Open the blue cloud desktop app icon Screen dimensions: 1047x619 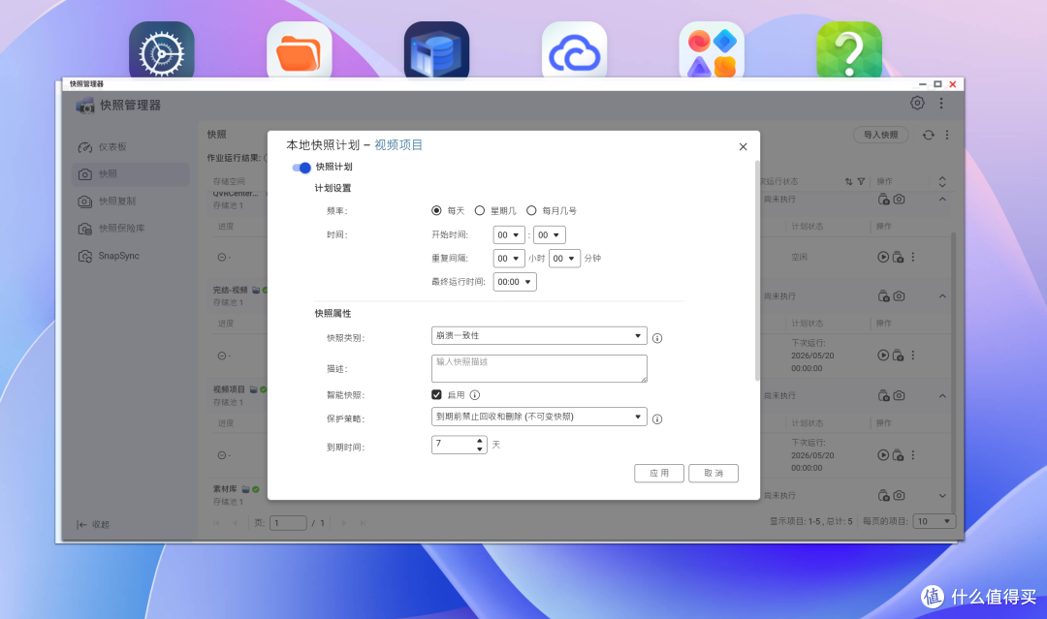(574, 50)
